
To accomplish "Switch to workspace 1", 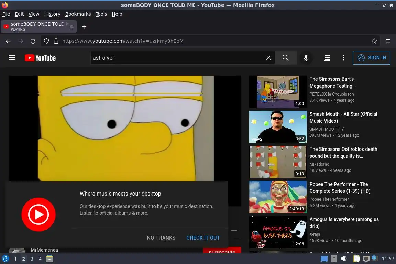I will click(x=15, y=259).
